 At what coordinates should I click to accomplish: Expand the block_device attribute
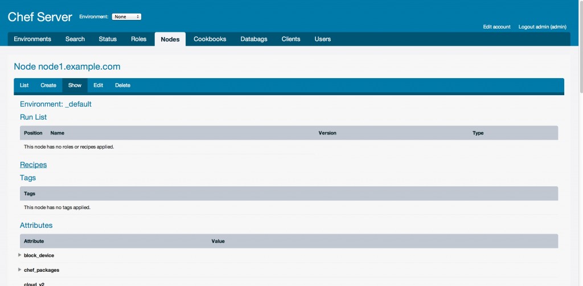coord(20,255)
